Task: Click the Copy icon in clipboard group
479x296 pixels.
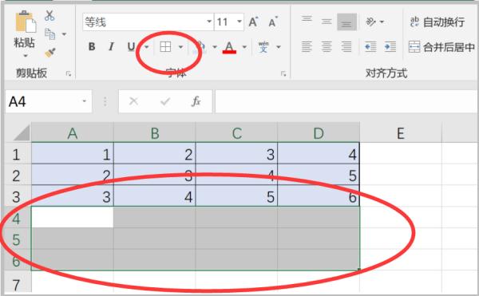Action: pos(49,34)
